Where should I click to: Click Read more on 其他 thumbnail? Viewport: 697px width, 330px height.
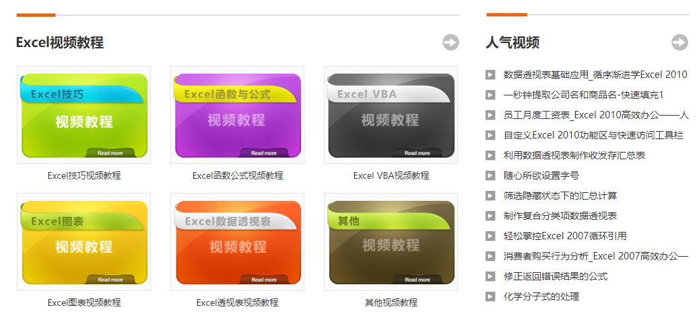[x=418, y=280]
